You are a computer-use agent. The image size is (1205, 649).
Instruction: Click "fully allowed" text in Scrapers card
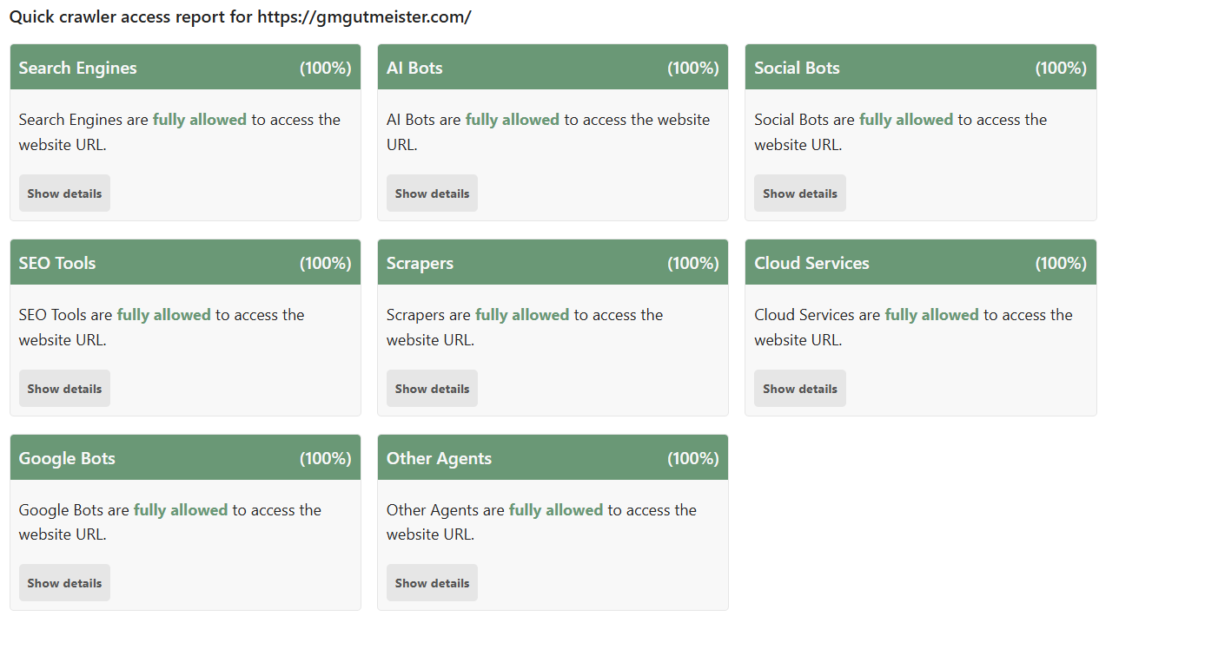[522, 315]
